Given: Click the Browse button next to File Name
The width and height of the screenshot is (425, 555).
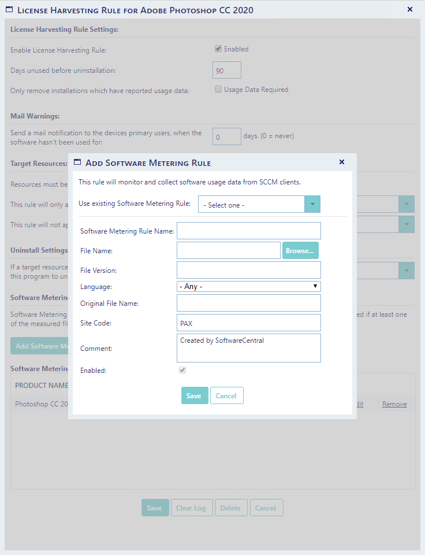Looking at the screenshot, I should (300, 250).
